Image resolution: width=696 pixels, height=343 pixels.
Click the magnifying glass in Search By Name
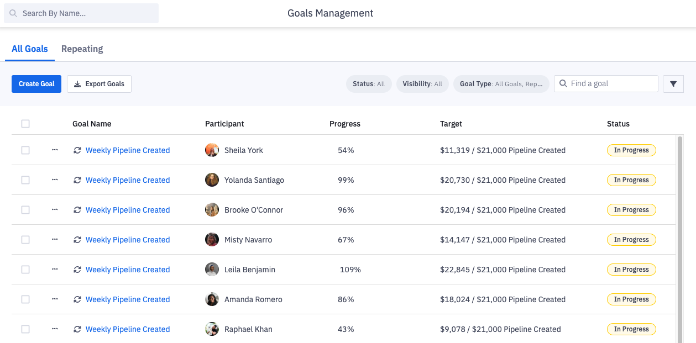[13, 13]
